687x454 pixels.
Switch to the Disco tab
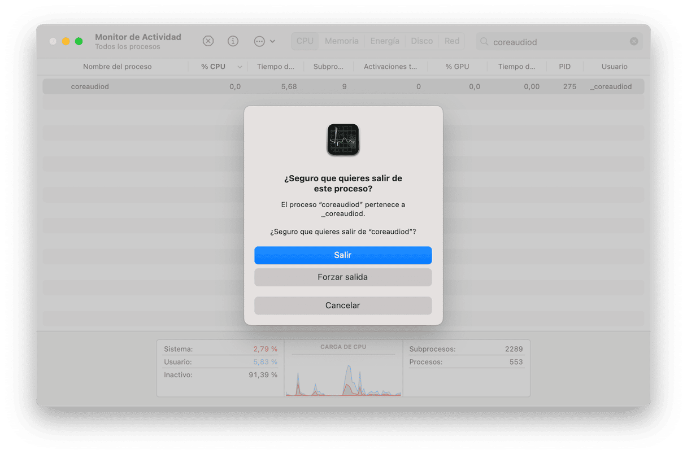point(422,41)
